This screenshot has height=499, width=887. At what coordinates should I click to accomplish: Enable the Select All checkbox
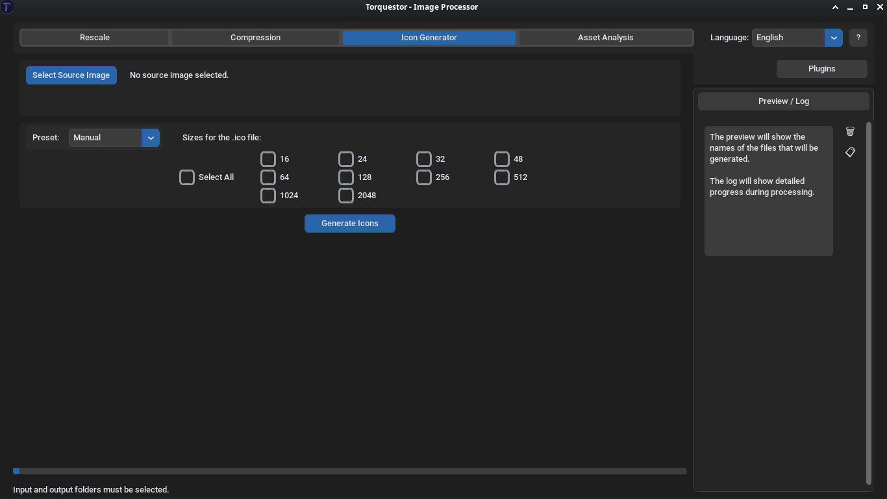(x=186, y=177)
